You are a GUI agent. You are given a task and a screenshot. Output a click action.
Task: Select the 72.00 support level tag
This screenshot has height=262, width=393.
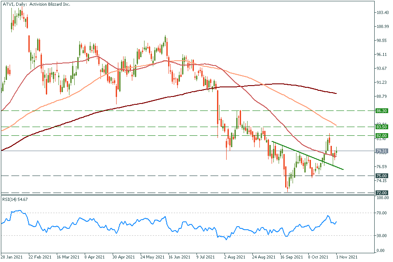click(x=382, y=193)
